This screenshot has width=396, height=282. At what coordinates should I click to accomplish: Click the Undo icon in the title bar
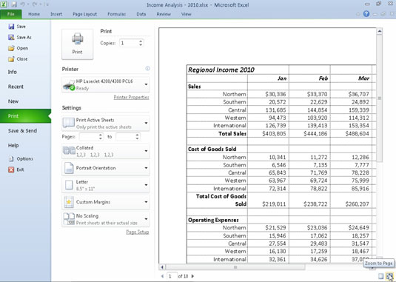tap(22, 4)
